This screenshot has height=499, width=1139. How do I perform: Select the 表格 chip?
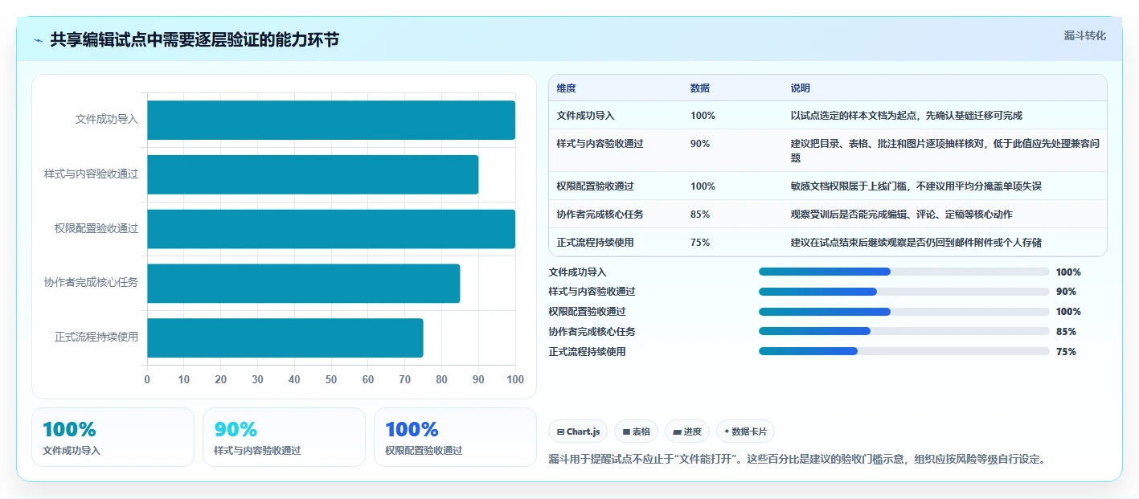click(636, 432)
